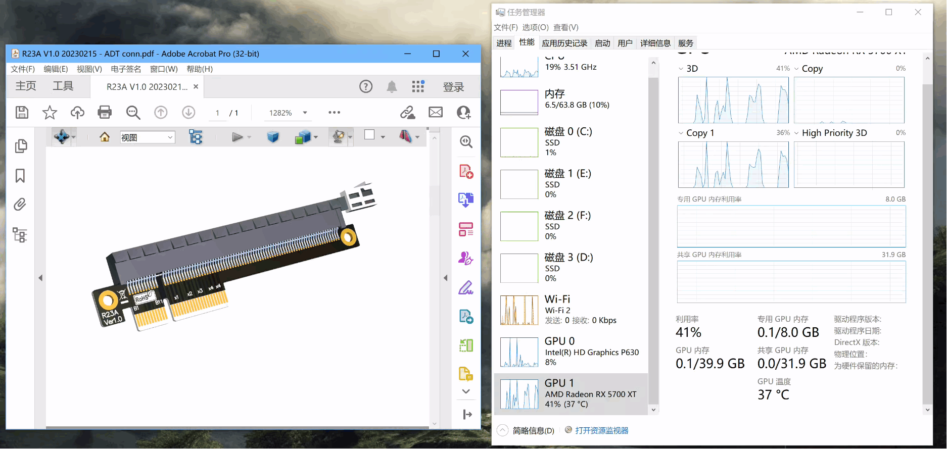Screen dimensions: 947x449
Task: Switch to the 详细信息 tab
Action: (655, 43)
